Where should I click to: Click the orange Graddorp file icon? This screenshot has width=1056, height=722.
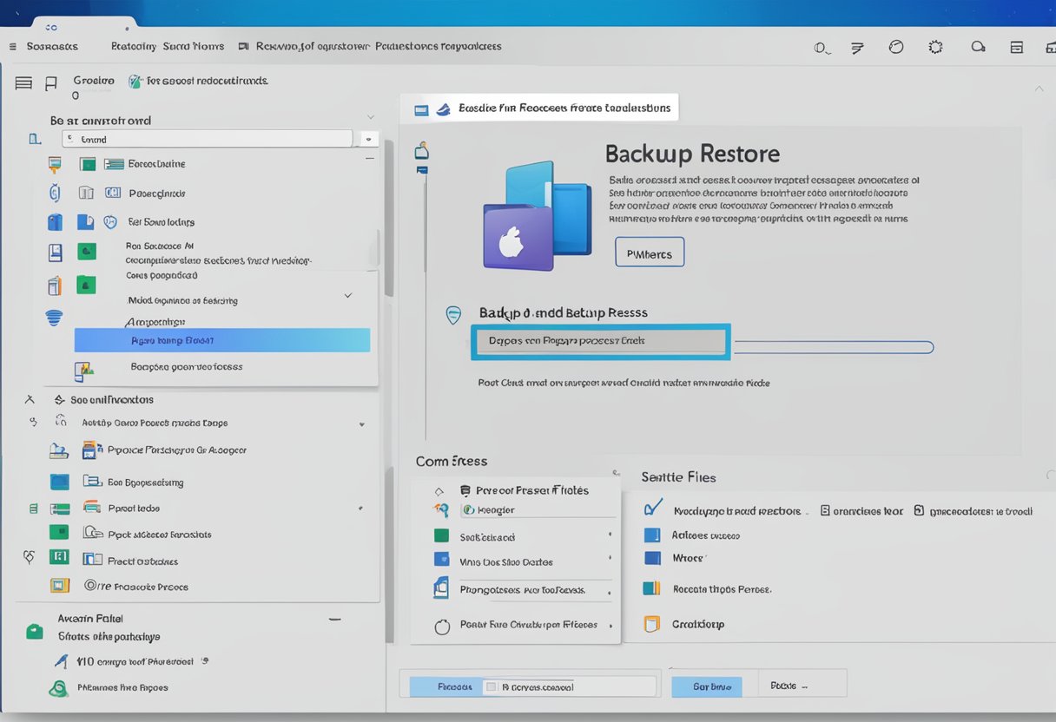(x=651, y=624)
